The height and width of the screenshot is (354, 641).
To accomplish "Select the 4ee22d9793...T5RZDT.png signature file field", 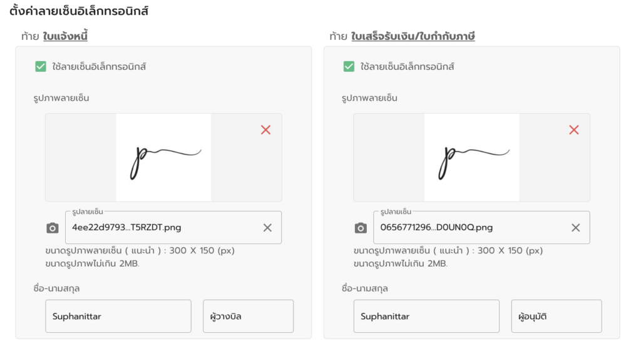I will pyautogui.click(x=173, y=227).
